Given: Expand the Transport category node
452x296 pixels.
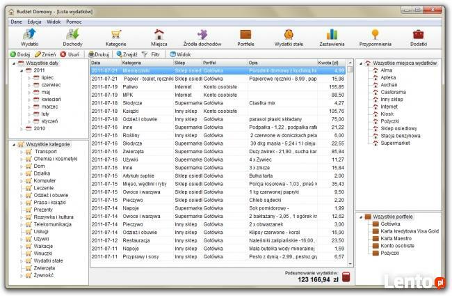Looking at the screenshot, I should point(21,151).
